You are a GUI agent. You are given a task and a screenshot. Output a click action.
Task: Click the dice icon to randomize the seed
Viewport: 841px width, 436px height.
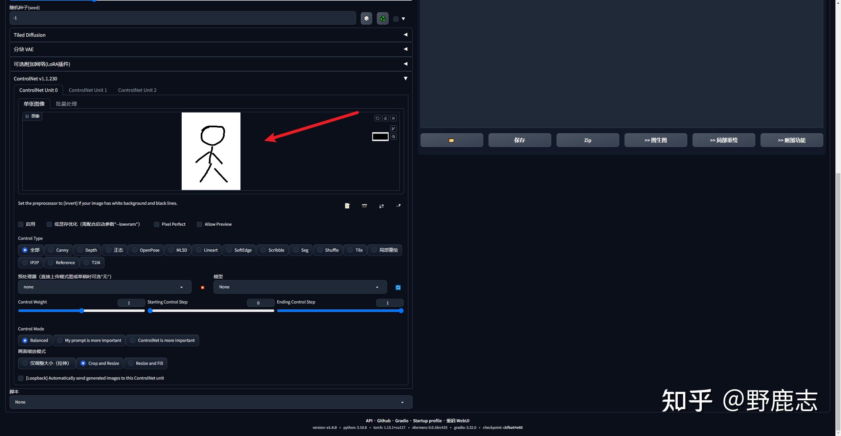[366, 18]
